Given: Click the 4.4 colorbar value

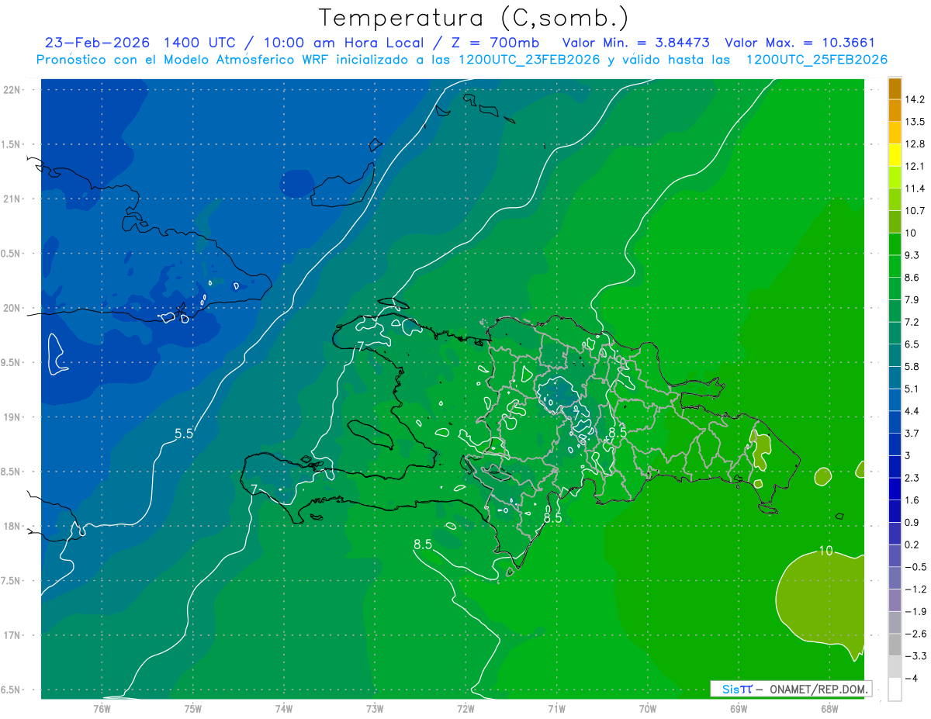Looking at the screenshot, I should pos(912,411).
